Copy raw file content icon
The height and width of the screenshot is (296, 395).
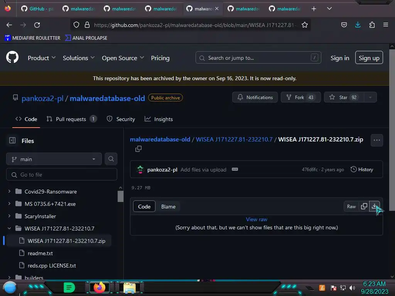click(x=364, y=207)
